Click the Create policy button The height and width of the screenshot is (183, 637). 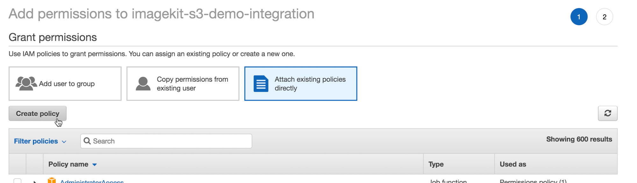tap(38, 113)
